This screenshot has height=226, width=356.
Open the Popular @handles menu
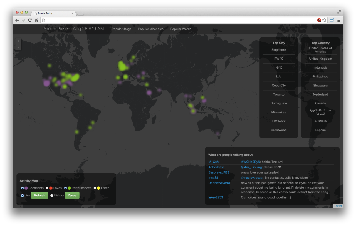[151, 29]
